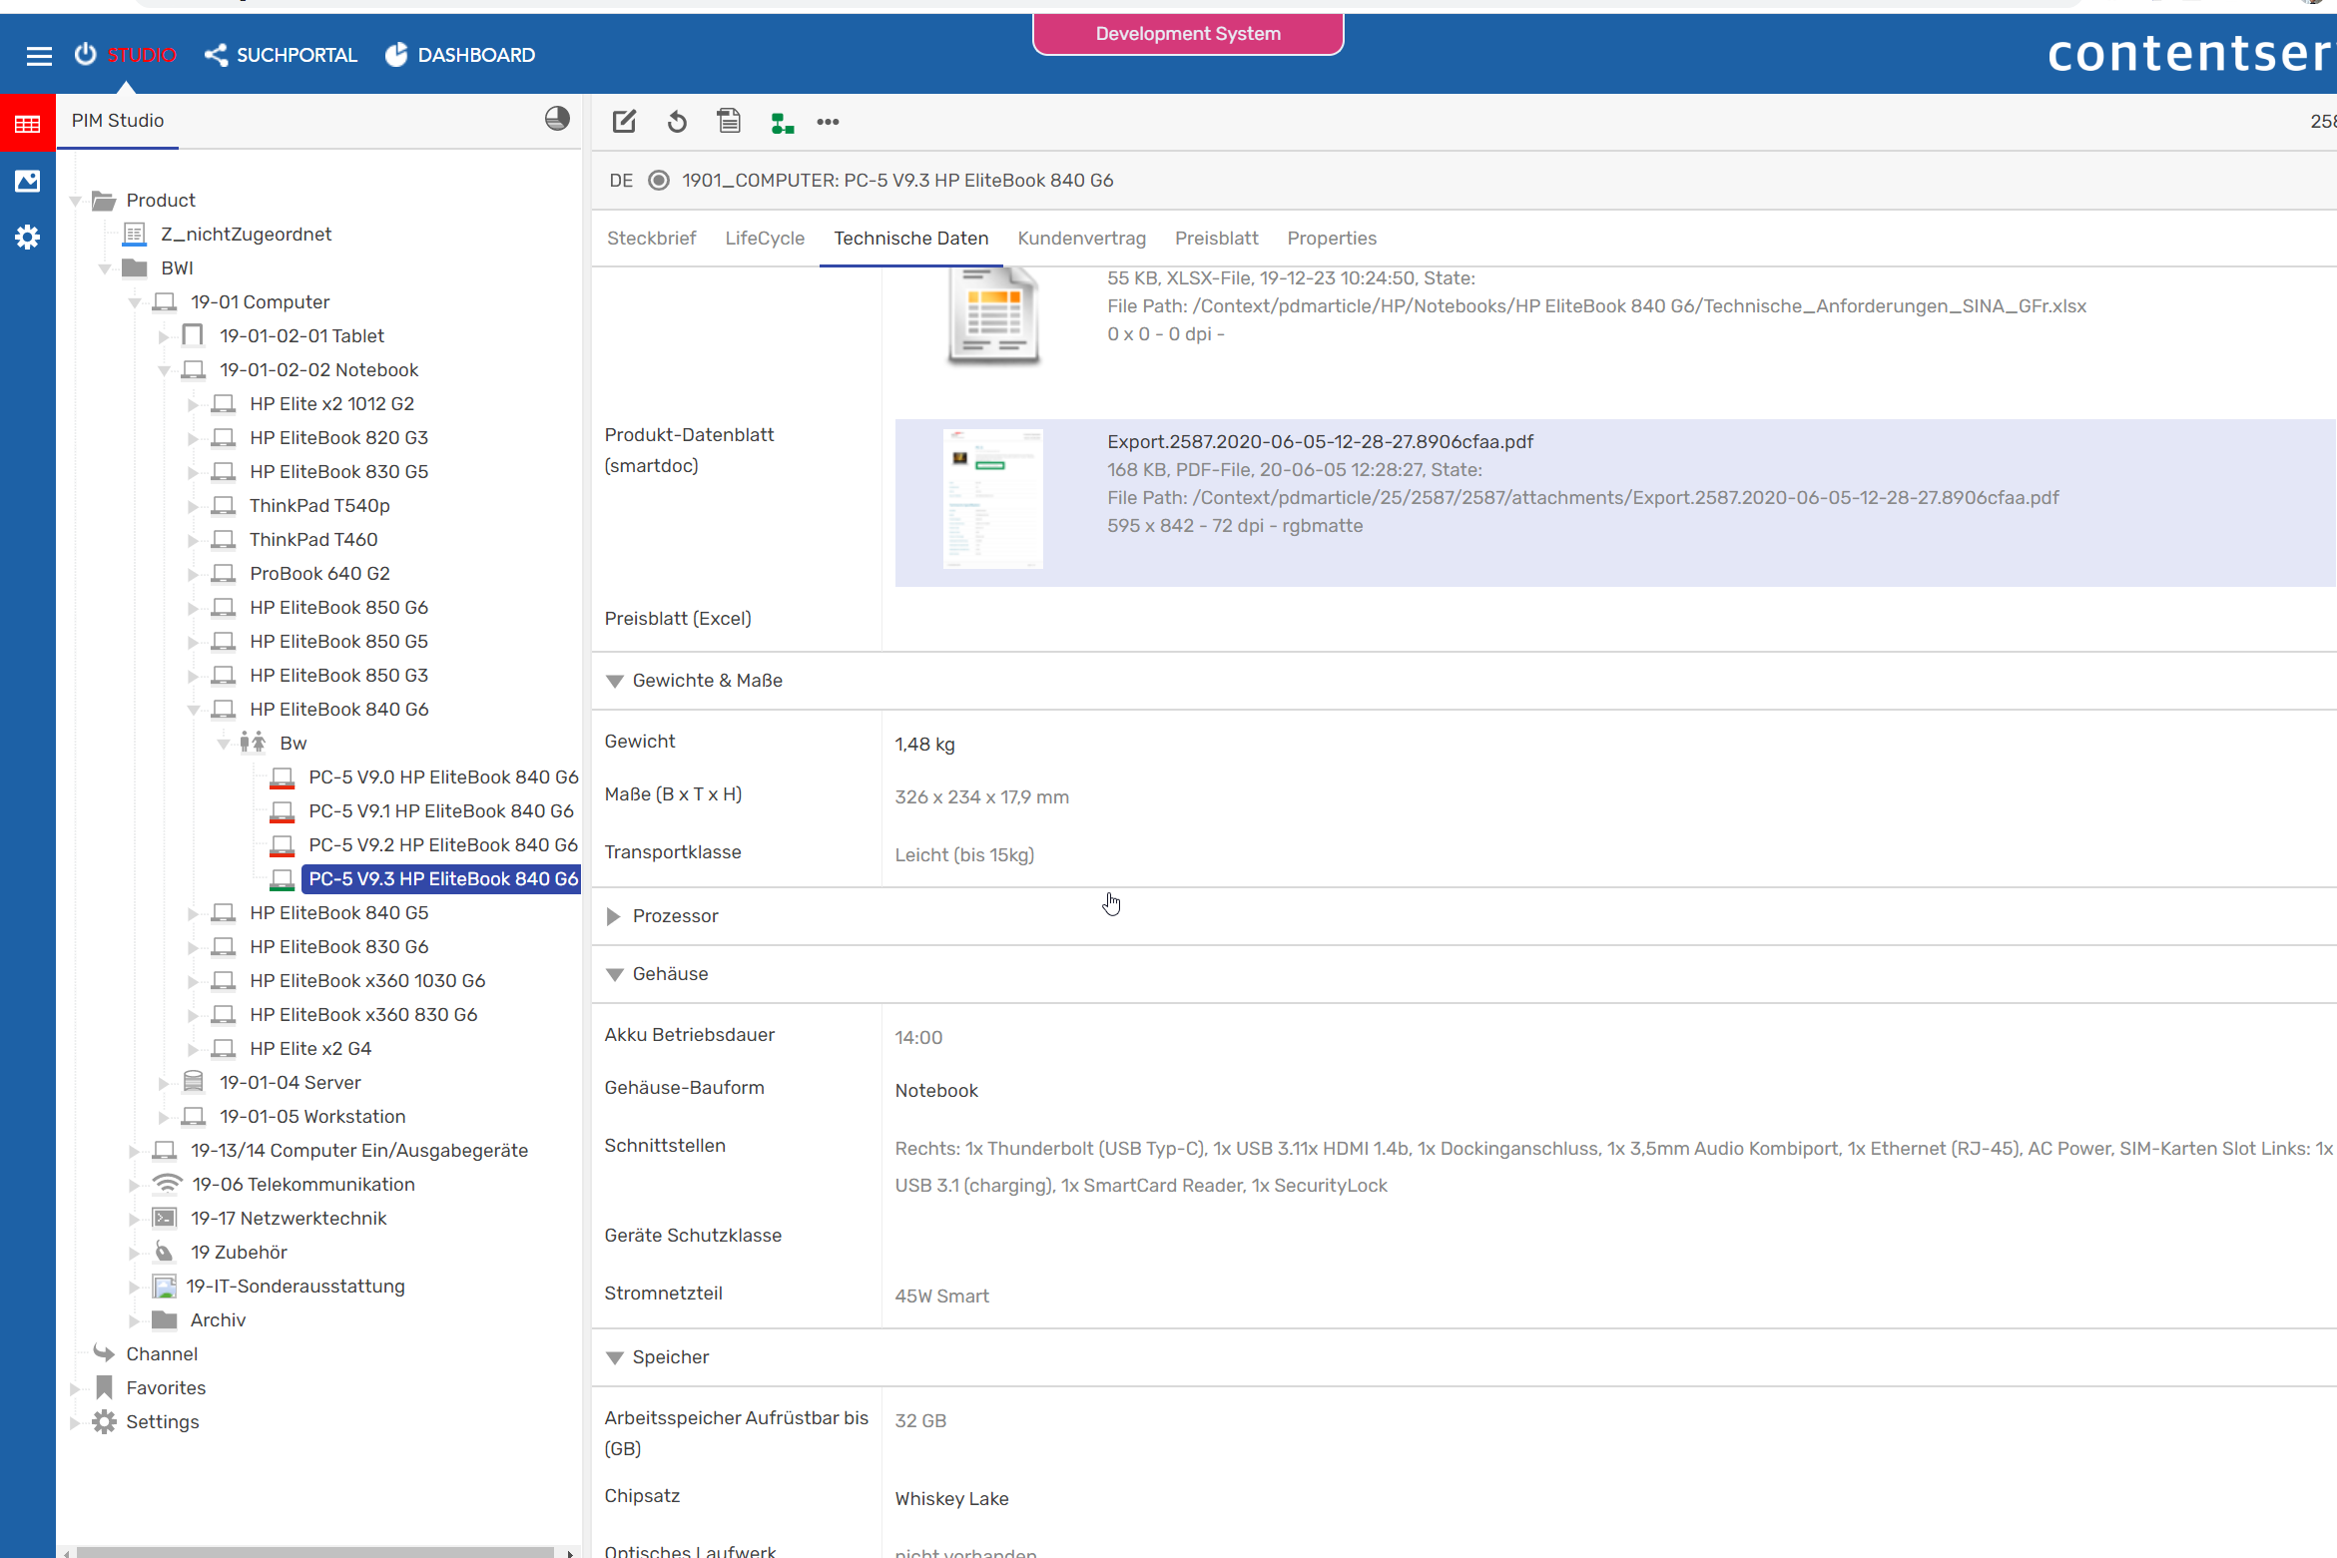This screenshot has height=1558, width=2337.
Task: Click the Gehäuse-Bauform value Notebook
Action: coord(936,1091)
